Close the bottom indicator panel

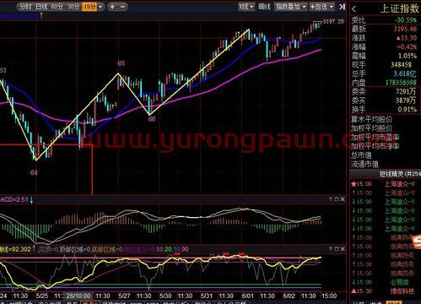343,249
